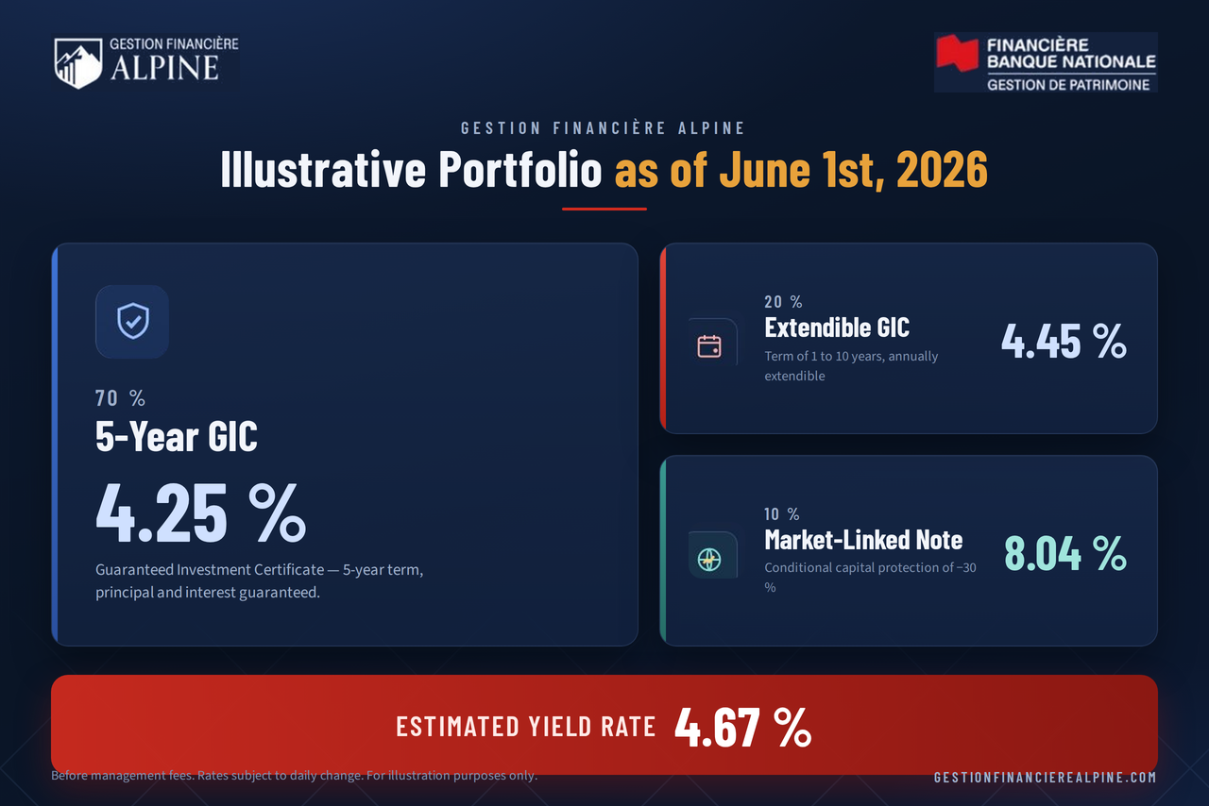Viewport: 1209px width, 806px height.
Task: Click 'Guaranteed Investment Certificate' description text
Action: coord(260,581)
